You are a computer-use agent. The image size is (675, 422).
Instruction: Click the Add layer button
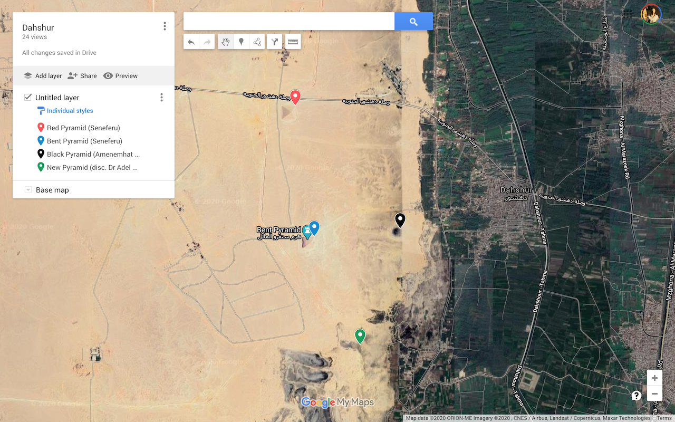[x=42, y=75]
